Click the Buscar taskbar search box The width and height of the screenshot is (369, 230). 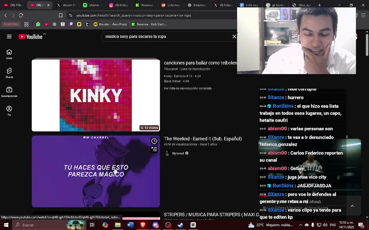(x=49, y=225)
